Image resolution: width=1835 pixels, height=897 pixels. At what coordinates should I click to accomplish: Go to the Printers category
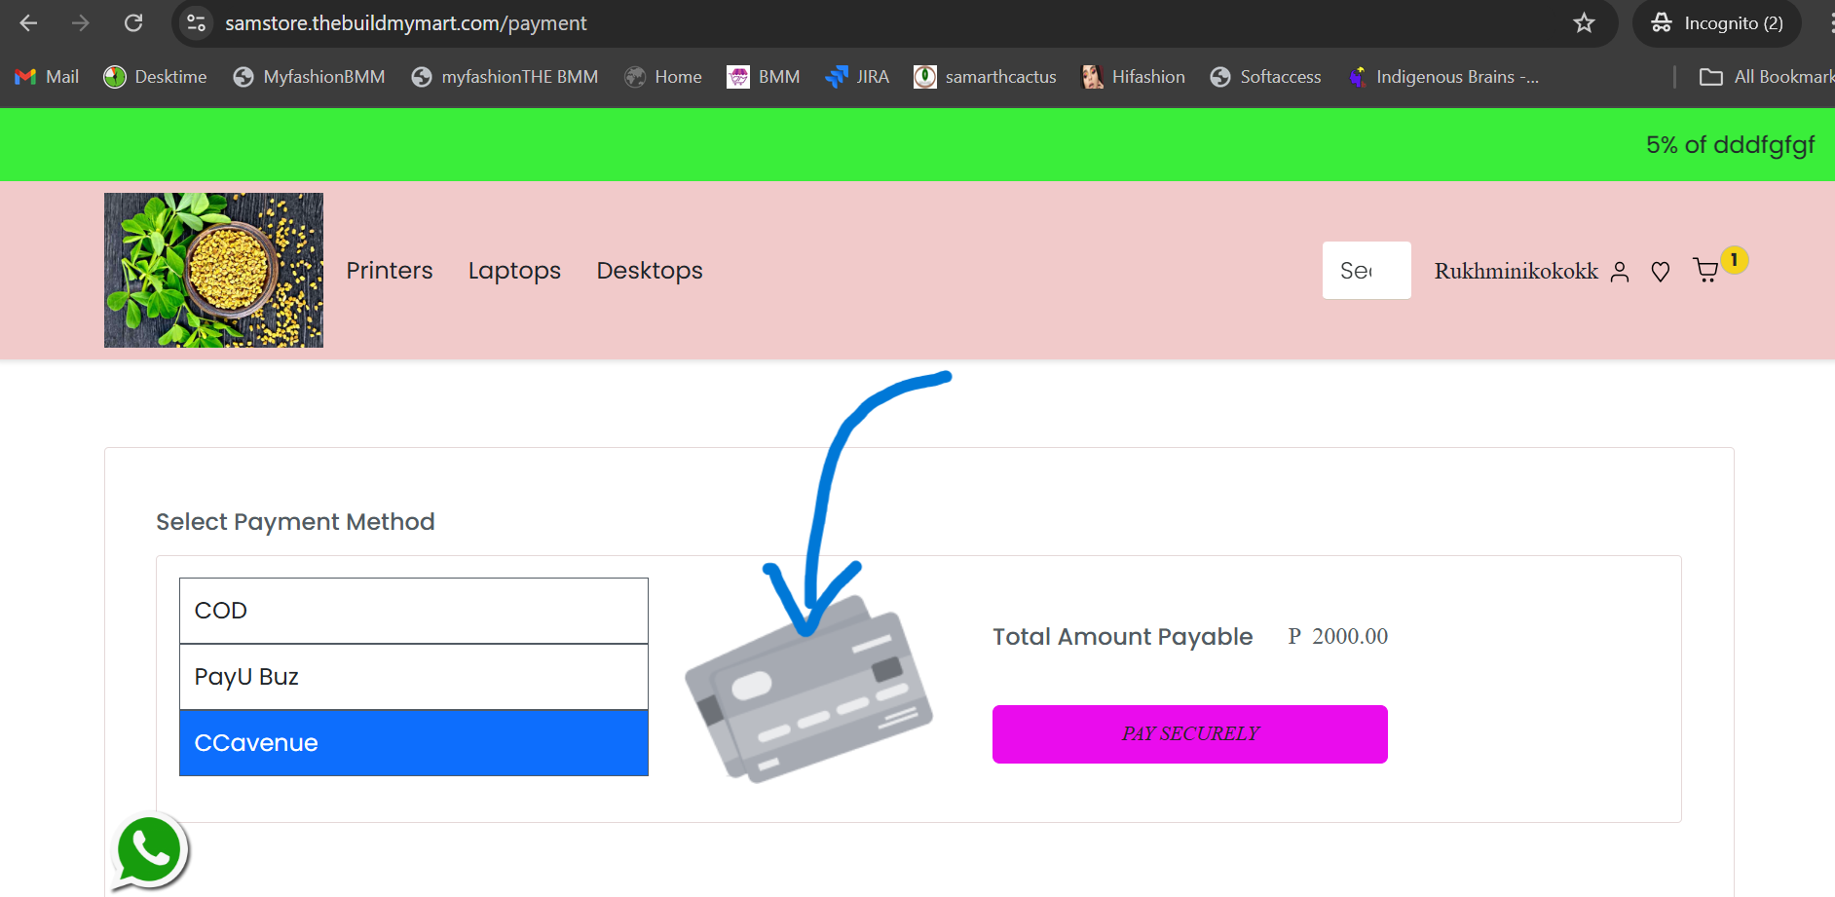pyautogui.click(x=390, y=271)
